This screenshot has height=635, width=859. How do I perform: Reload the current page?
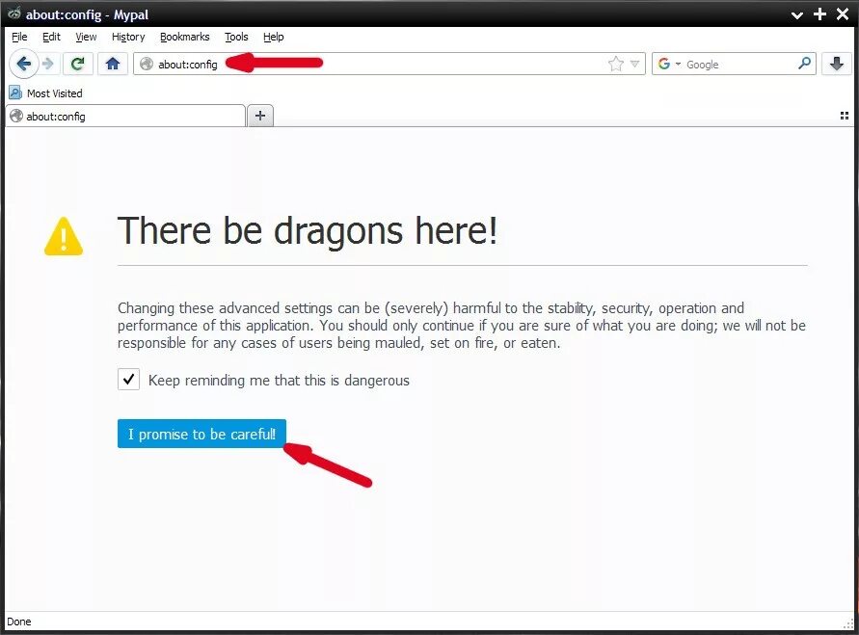coord(78,64)
